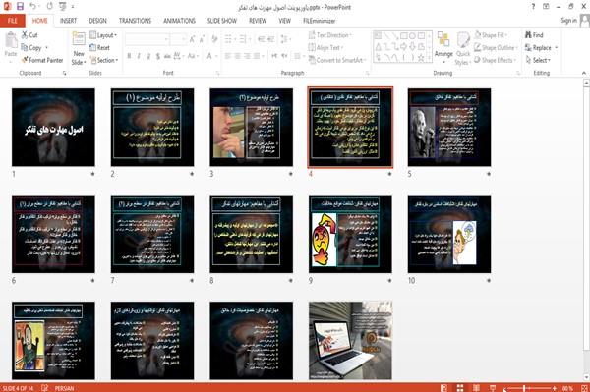Open Reading View from status bar
This screenshot has width=590, height=392.
click(x=476, y=388)
